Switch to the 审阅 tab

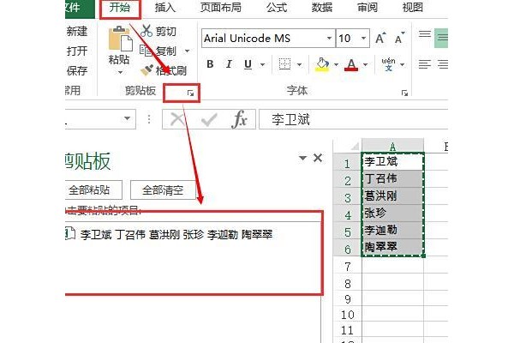368,8
